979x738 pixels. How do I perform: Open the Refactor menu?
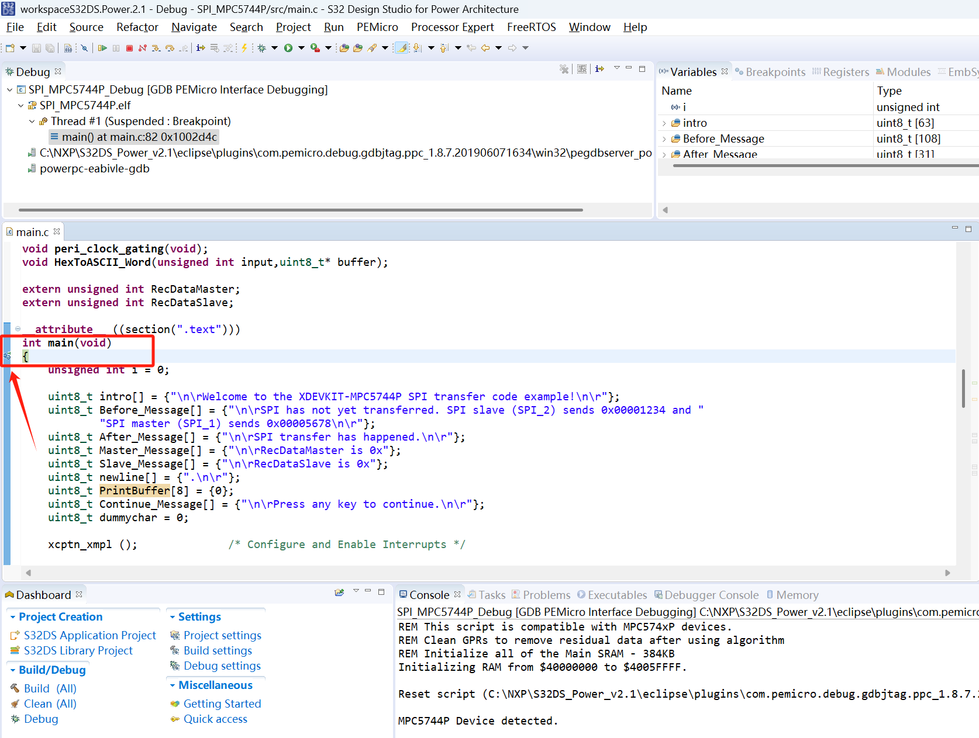(x=137, y=27)
